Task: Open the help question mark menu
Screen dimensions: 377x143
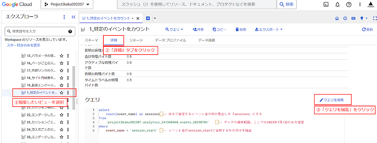Action: tap(348, 4)
